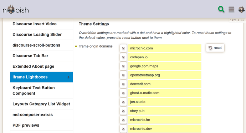Click the arrow on iframe Lightboxes item

point(68,77)
